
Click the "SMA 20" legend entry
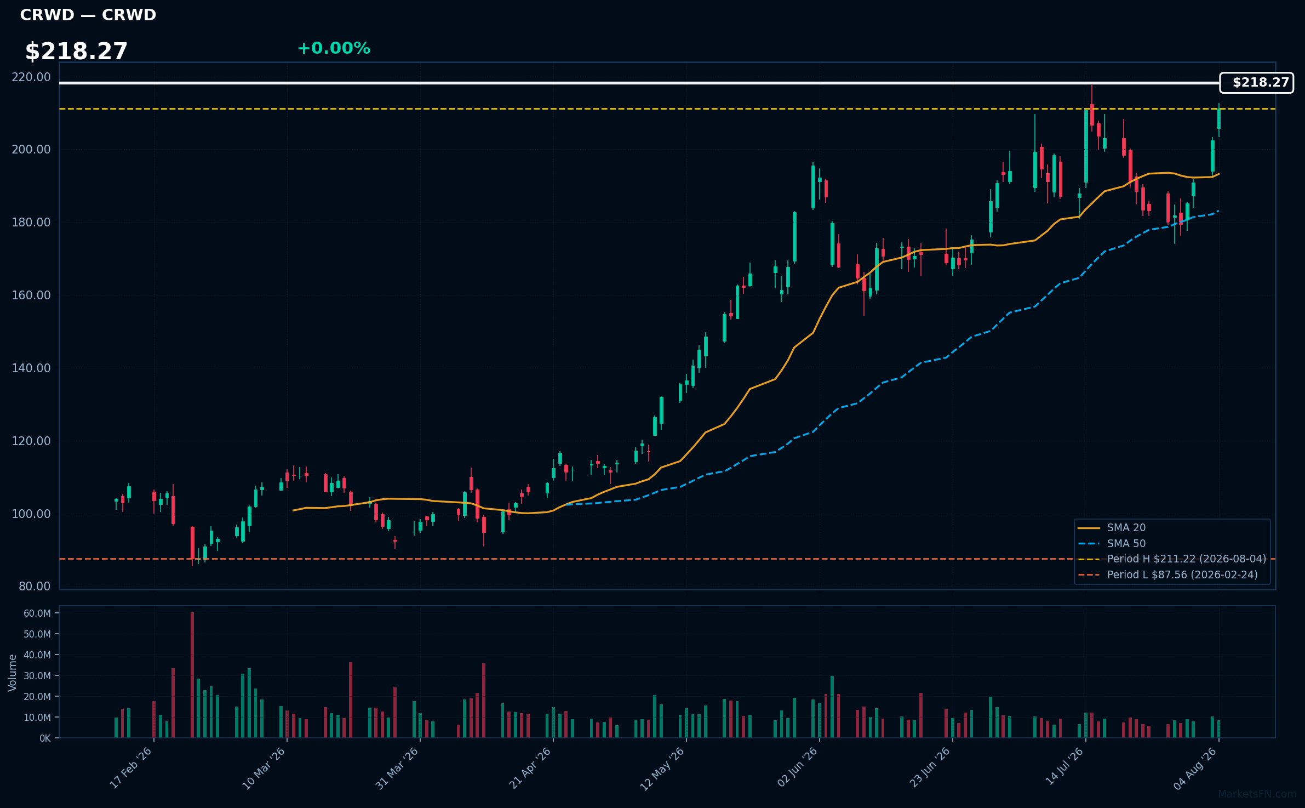[x=1112, y=528]
